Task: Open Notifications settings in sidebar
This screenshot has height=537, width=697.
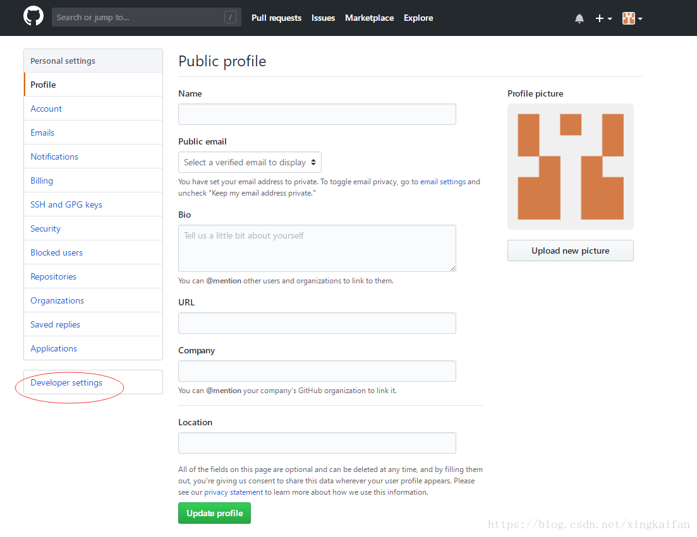Action: (x=94, y=156)
